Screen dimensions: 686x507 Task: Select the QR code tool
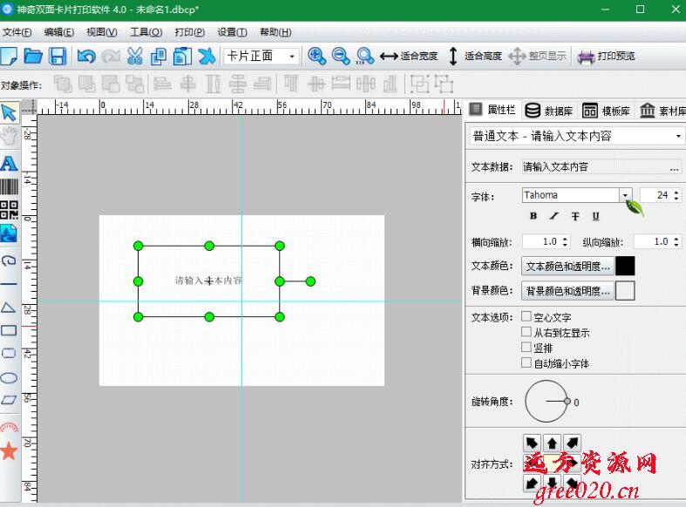coord(9,210)
